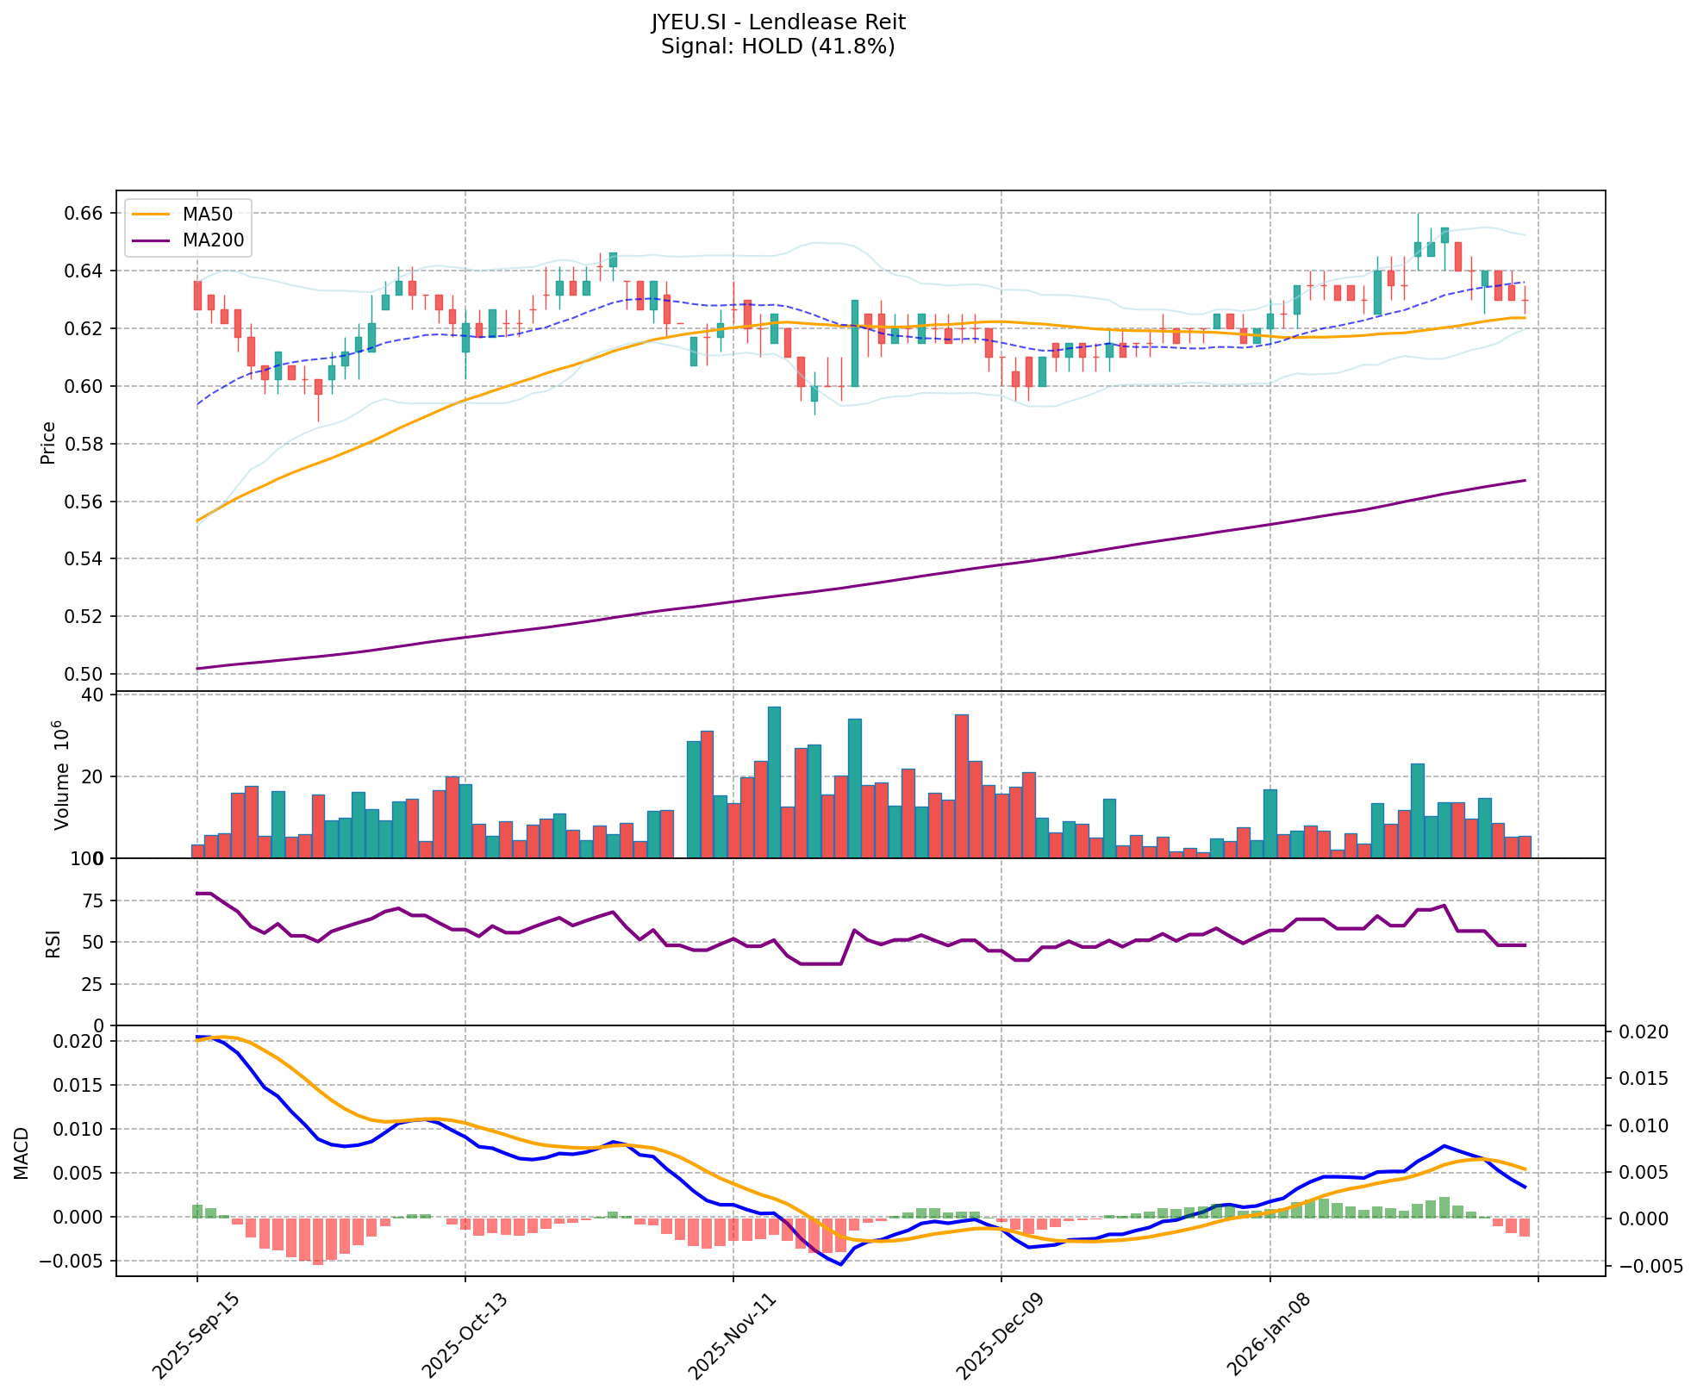Click the chart title JYEU.SI - Lendlease Reit
Viewport: 1697px width, 1396px height.
point(777,22)
